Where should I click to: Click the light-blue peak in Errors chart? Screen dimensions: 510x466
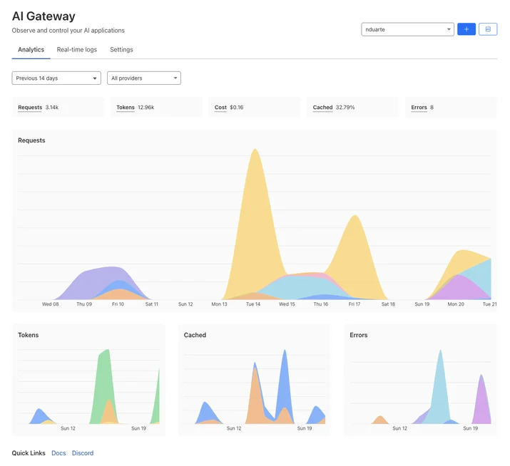pos(440,387)
